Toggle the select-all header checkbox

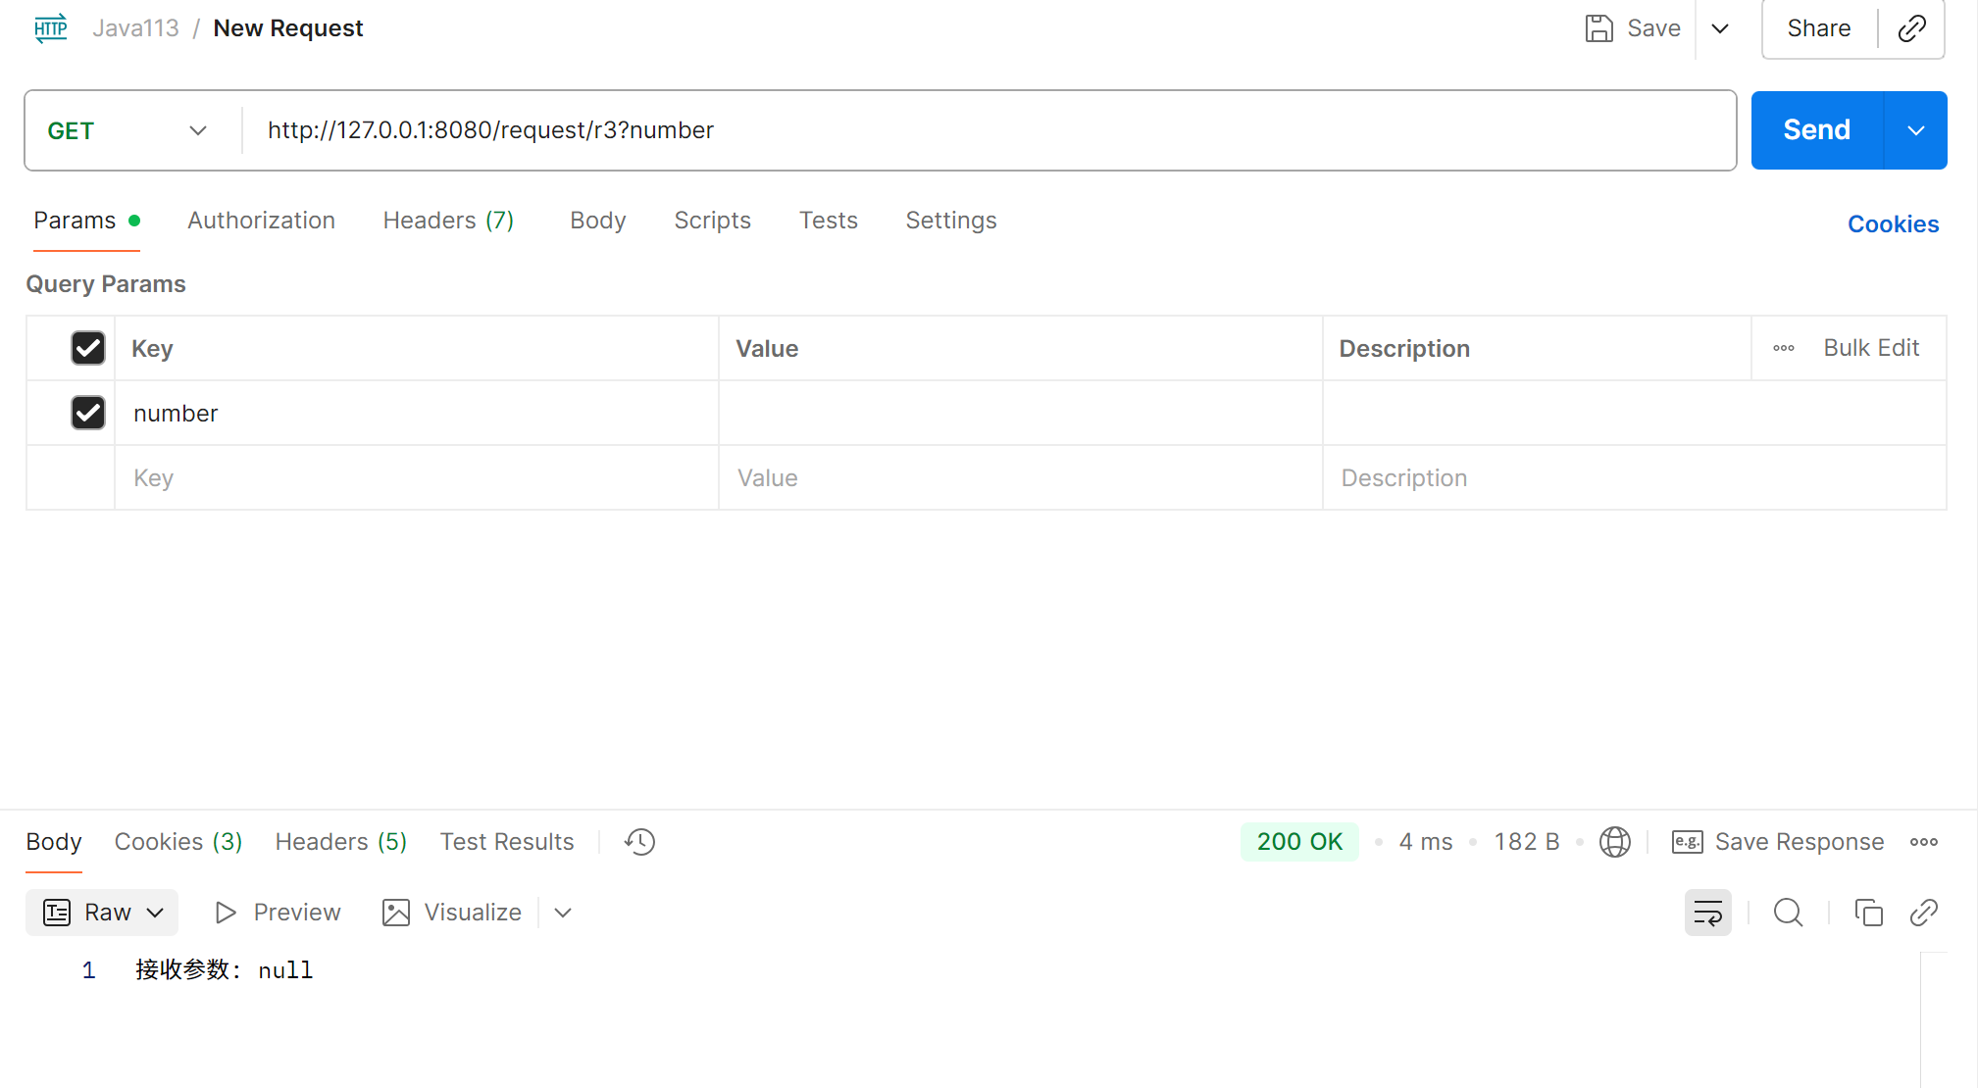pyautogui.click(x=88, y=348)
